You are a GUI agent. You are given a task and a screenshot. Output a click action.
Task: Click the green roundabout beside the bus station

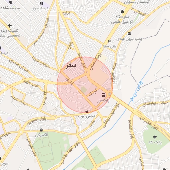coord(110,94)
